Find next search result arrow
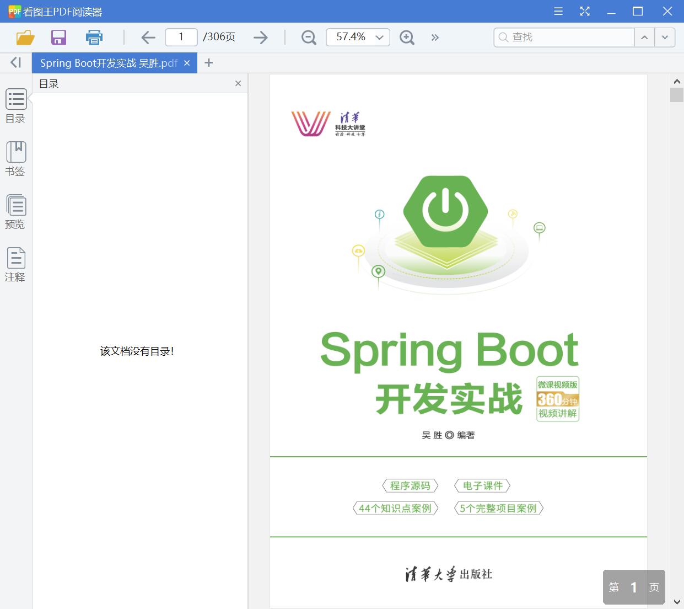The width and height of the screenshot is (684, 609). [665, 37]
